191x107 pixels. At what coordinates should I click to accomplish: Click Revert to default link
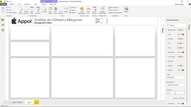(178, 98)
